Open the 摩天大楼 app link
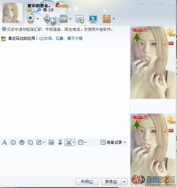Screen dimensions: 177x188 pos(75,38)
